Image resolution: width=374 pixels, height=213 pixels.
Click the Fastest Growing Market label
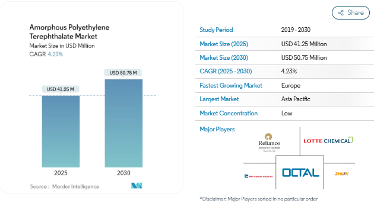(x=231, y=86)
